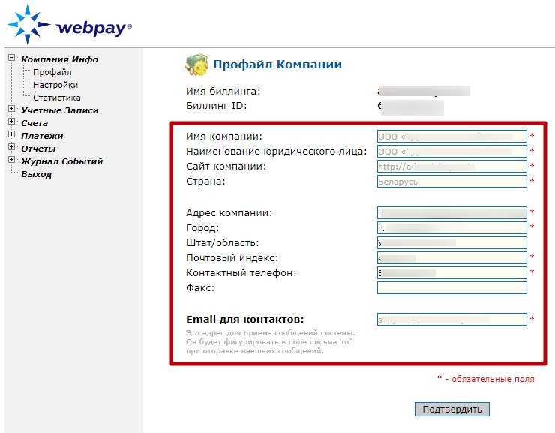The width and height of the screenshot is (555, 433).
Task: Expand the Платежи tree node
Action: (x=12, y=134)
